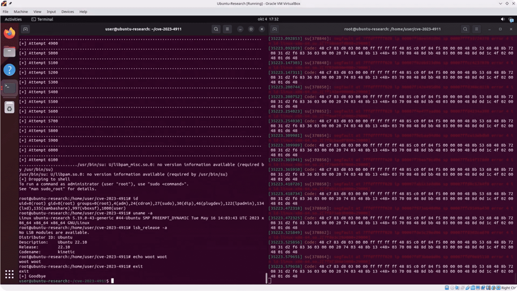The width and height of the screenshot is (517, 291).
Task: Click the USB indicator in VirtualBox status bar
Action: tap(468, 288)
